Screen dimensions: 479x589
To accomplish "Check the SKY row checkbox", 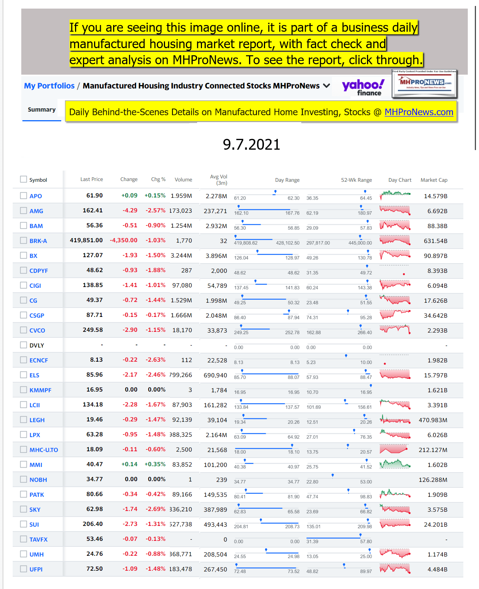I will click(24, 509).
